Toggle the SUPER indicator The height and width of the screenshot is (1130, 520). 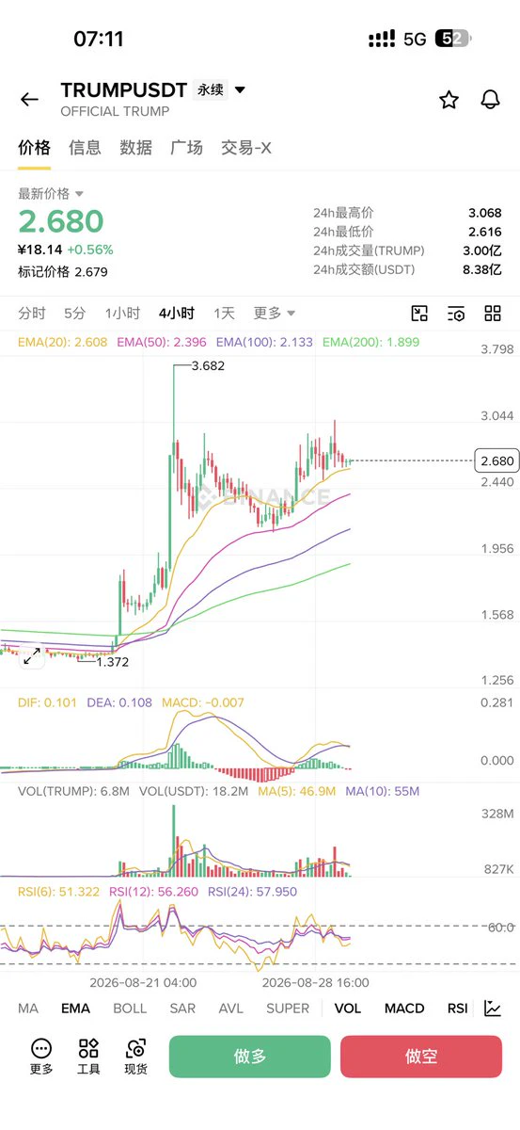pyautogui.click(x=288, y=1009)
